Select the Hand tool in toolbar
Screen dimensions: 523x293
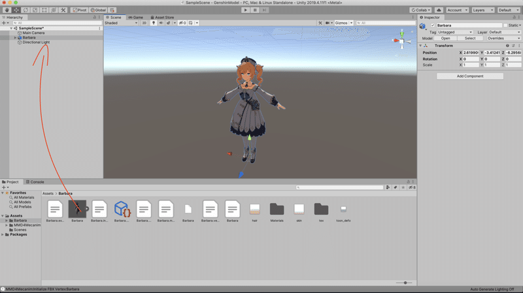coord(7,10)
